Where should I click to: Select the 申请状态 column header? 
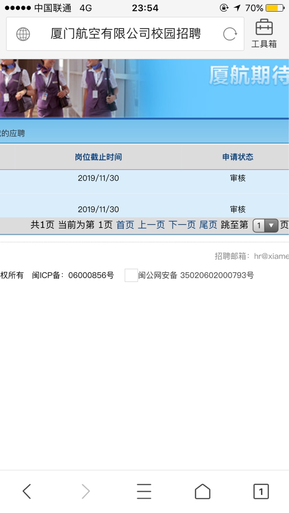(x=238, y=157)
